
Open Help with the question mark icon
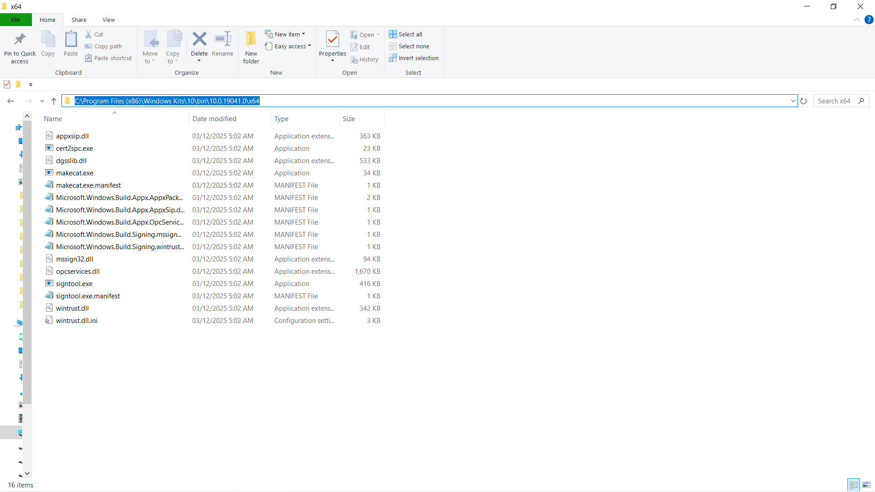(x=870, y=20)
